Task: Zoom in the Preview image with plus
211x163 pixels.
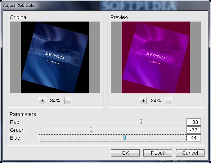Action: pos(143,101)
